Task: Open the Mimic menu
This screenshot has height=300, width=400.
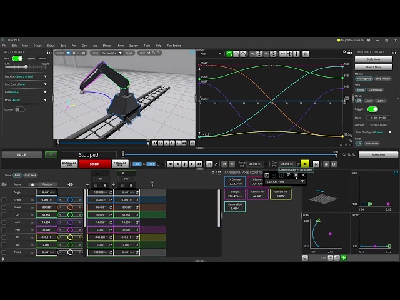Action: (x=120, y=46)
